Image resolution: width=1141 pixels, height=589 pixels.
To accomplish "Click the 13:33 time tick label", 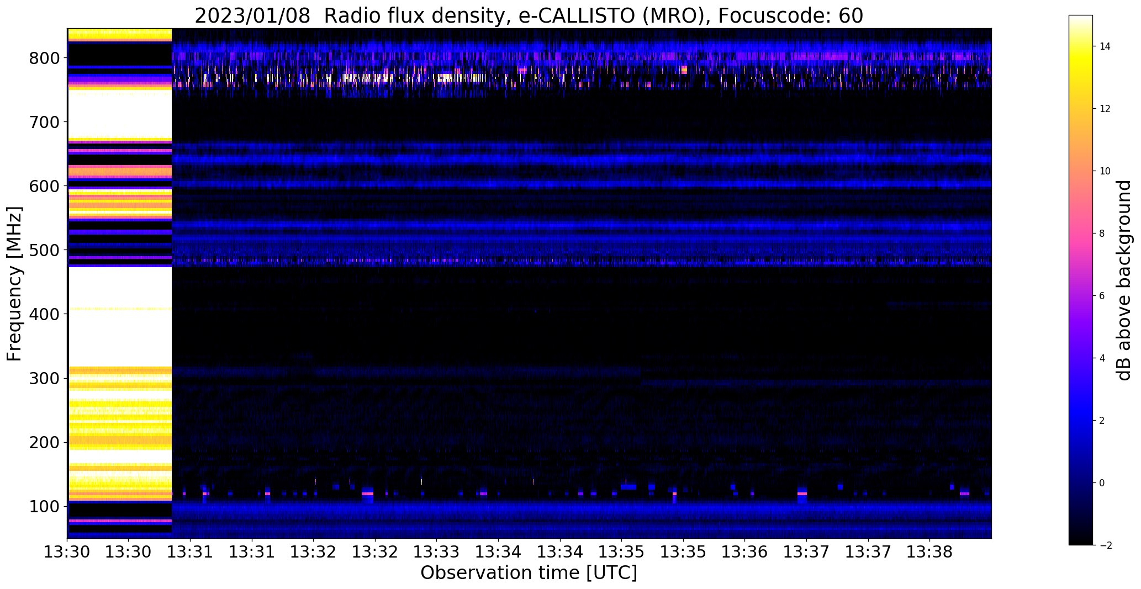I will click(x=437, y=551).
